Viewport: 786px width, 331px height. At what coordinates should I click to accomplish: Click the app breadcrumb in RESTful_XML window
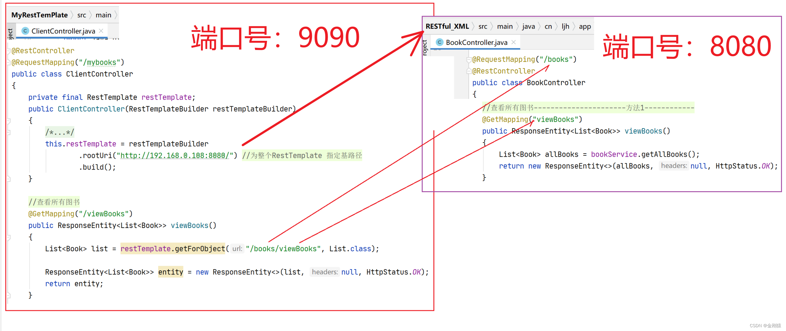[x=585, y=26]
